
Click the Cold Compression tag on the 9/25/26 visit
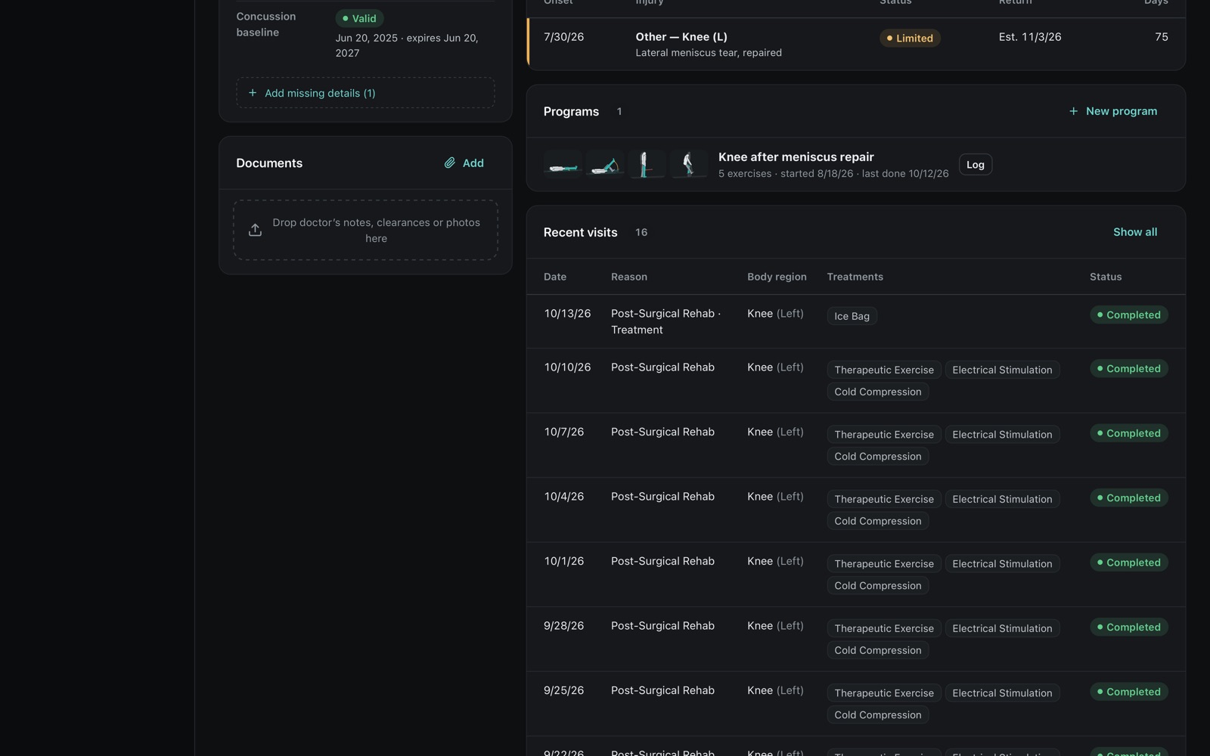point(878,715)
